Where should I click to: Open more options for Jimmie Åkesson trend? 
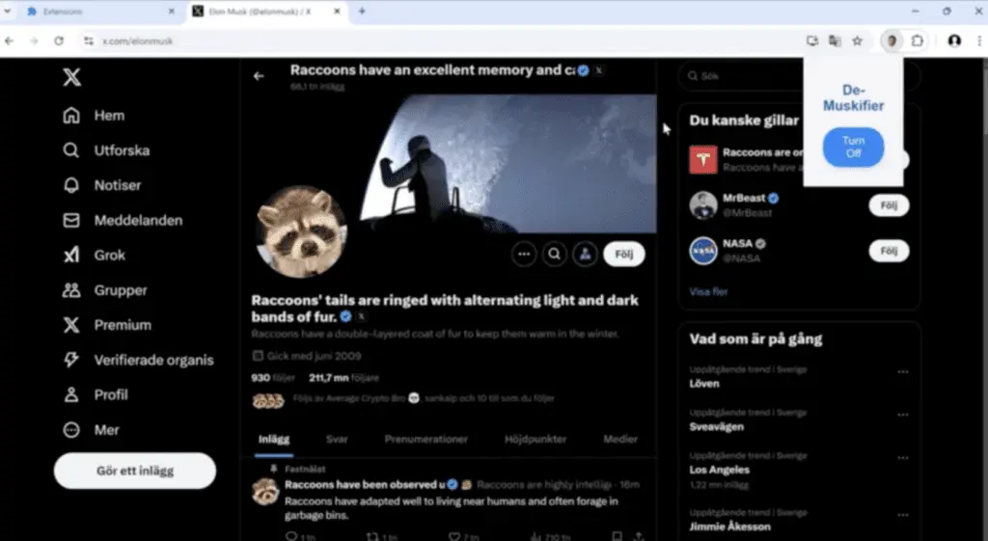[903, 515]
